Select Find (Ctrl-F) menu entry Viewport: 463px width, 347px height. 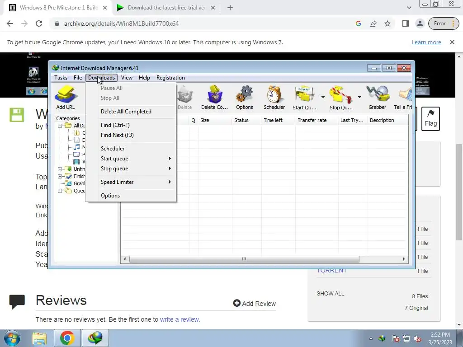click(x=131, y=125)
